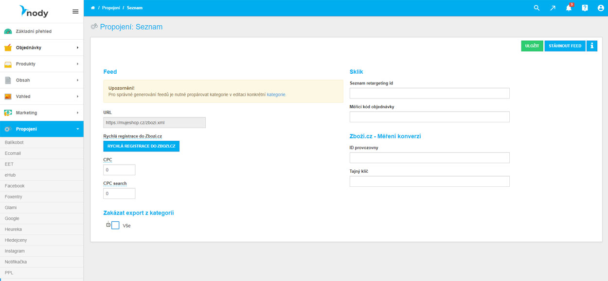Click the blue info icon button

click(x=591, y=46)
